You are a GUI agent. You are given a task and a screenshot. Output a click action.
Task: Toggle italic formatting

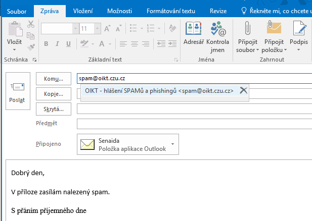coord(57,44)
